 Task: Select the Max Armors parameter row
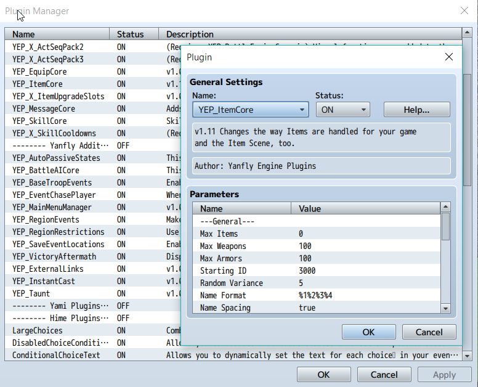coord(317,258)
